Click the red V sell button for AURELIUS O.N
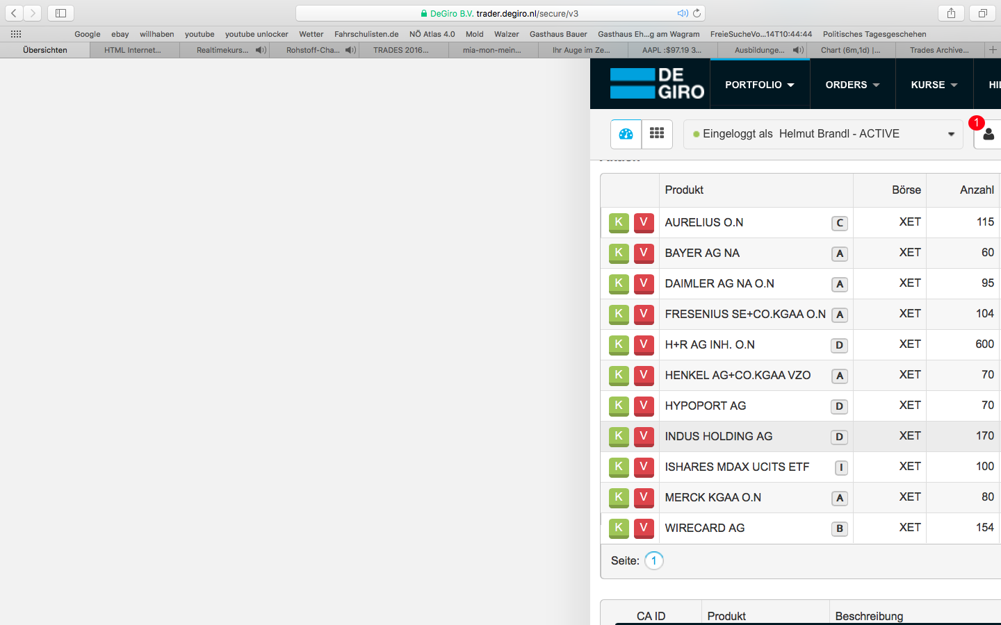The width and height of the screenshot is (1001, 625). coord(644,223)
